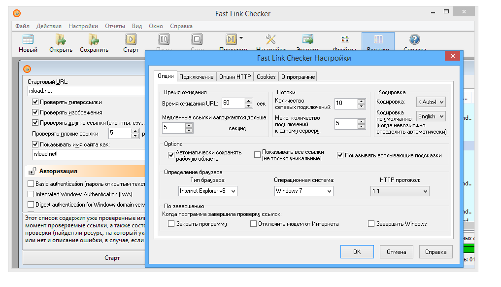Open the Операционная система dropdown
This screenshot has width=501, height=287.
303,191
